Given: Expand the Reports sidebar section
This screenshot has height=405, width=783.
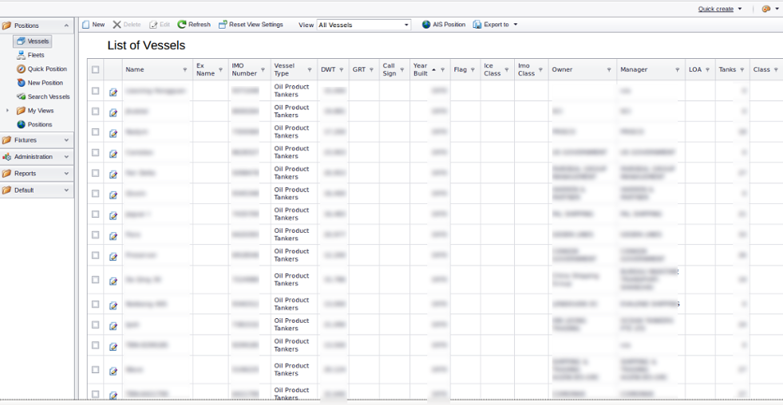Looking at the screenshot, I should pos(66,174).
